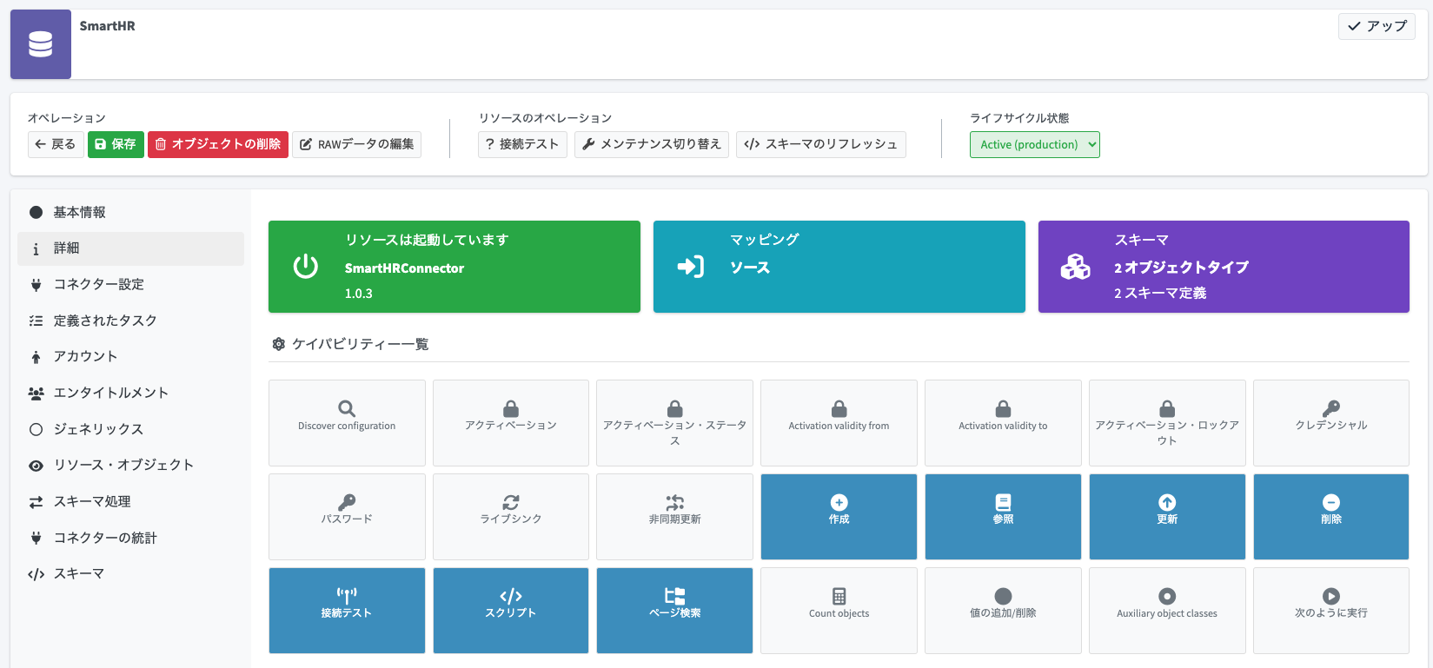Click the cubes icon on スキーマ card
1433x668 pixels.
point(1076,267)
